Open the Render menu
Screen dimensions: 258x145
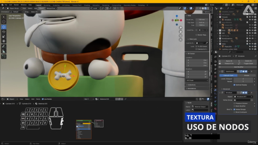16,5
